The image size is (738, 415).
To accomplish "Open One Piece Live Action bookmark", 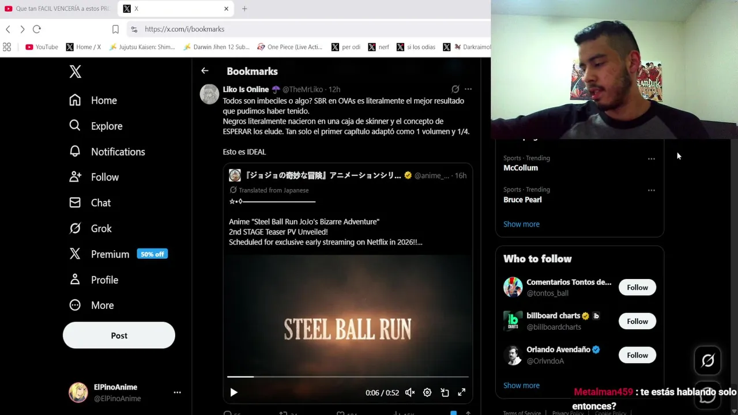I will click(290, 47).
